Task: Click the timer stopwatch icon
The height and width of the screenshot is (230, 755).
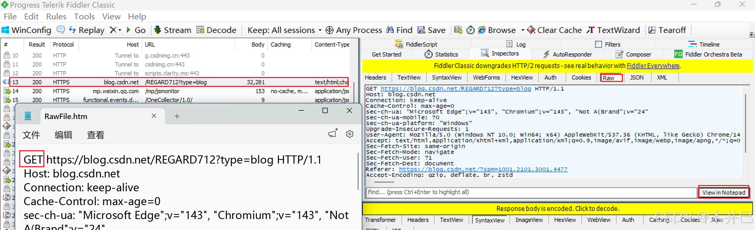Action: point(470,30)
